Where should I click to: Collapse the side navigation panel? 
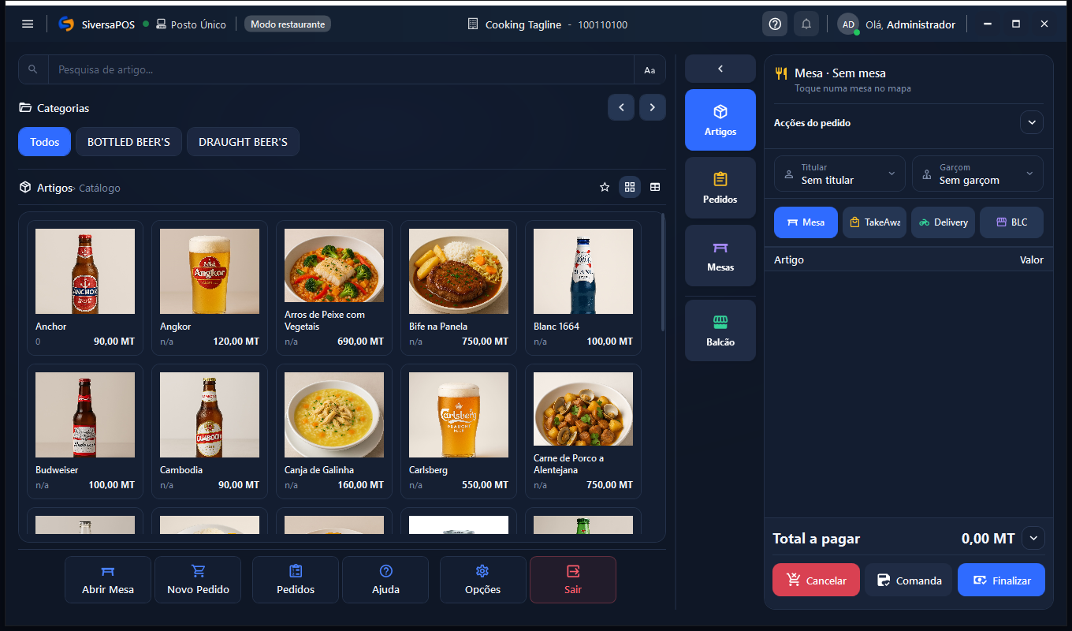pos(720,69)
